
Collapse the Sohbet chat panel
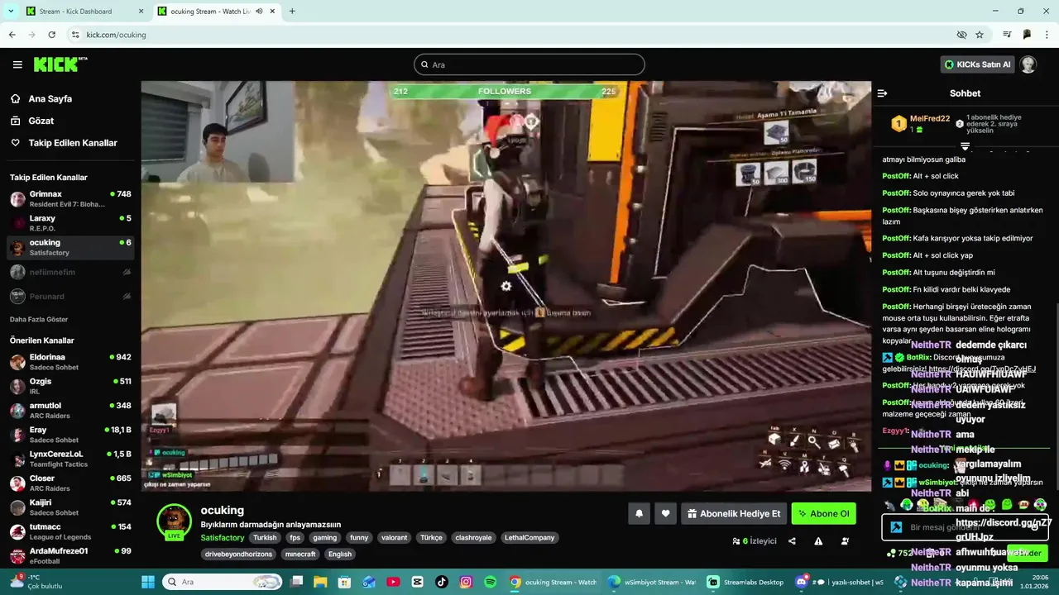pyautogui.click(x=882, y=93)
